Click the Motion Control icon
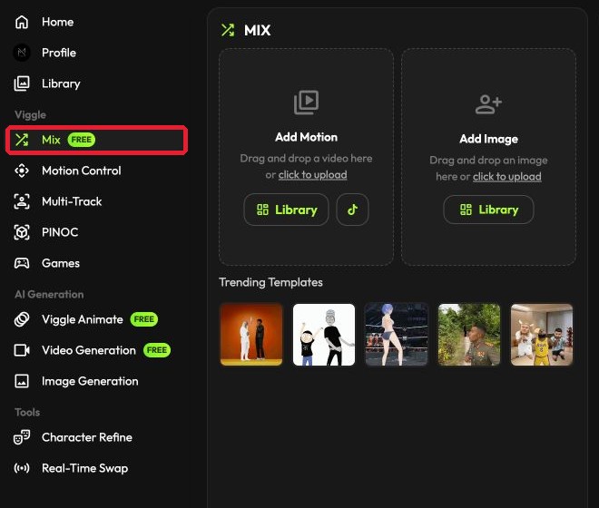This screenshot has height=508, width=599. point(22,171)
